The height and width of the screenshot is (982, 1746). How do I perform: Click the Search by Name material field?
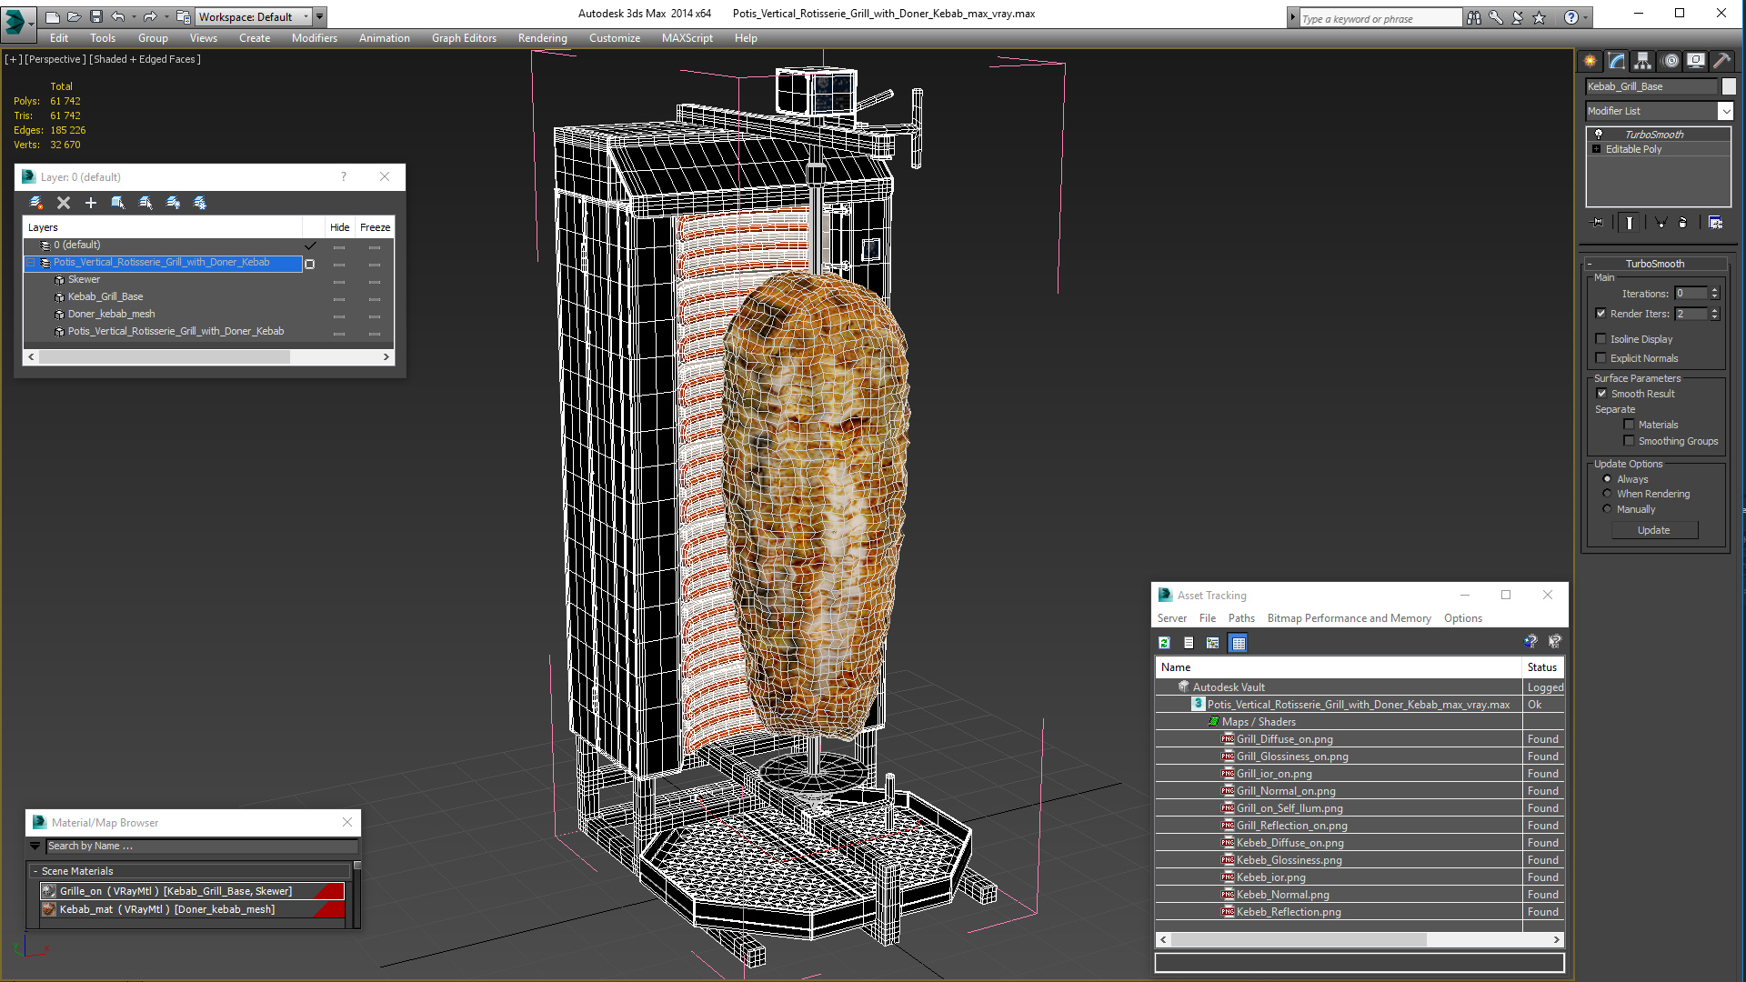200,846
